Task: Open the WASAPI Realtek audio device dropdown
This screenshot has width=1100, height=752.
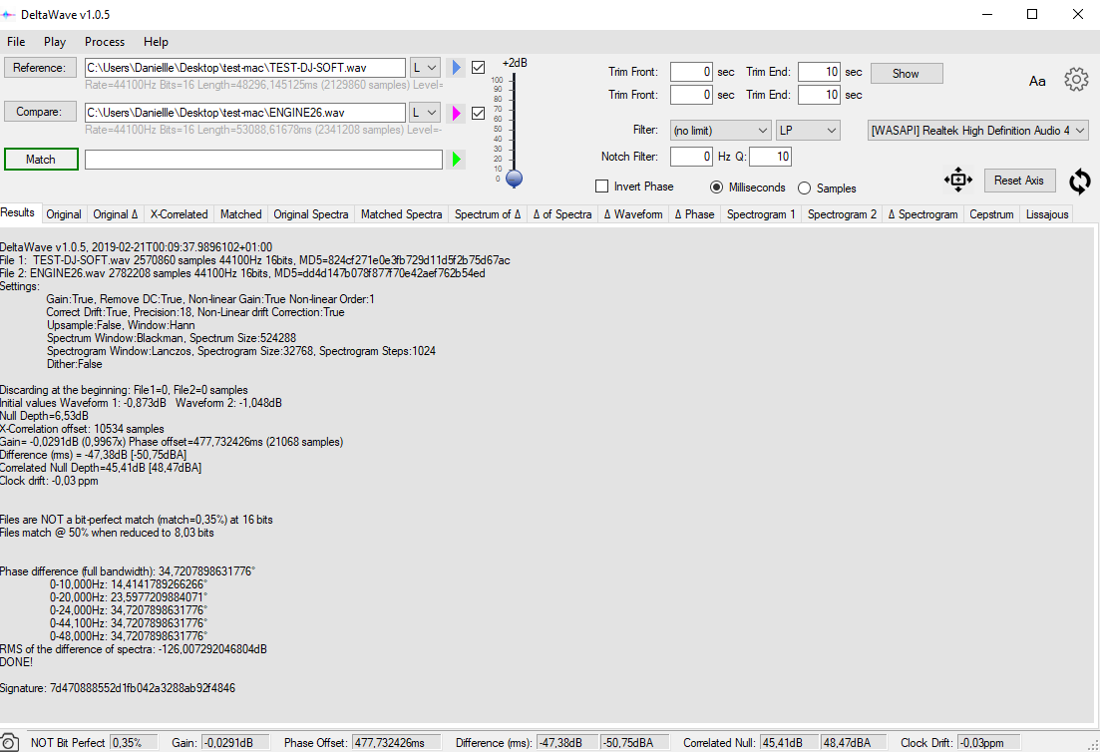Action: coord(977,131)
